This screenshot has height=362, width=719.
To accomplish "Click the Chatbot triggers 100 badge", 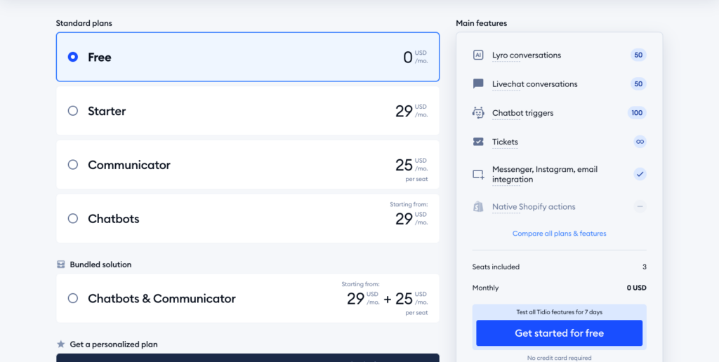I will tap(637, 113).
